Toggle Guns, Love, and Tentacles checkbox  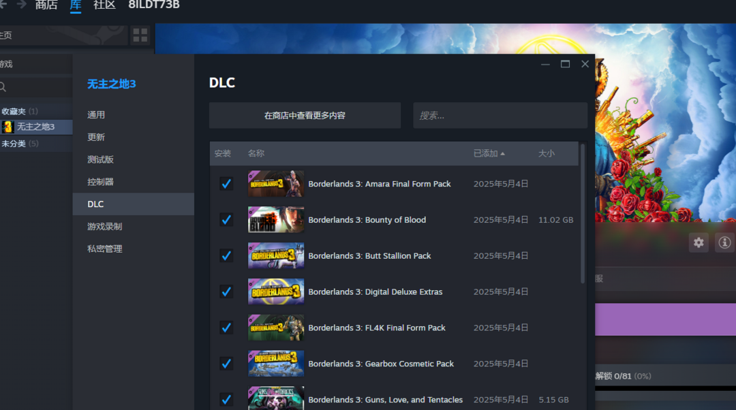coord(226,400)
